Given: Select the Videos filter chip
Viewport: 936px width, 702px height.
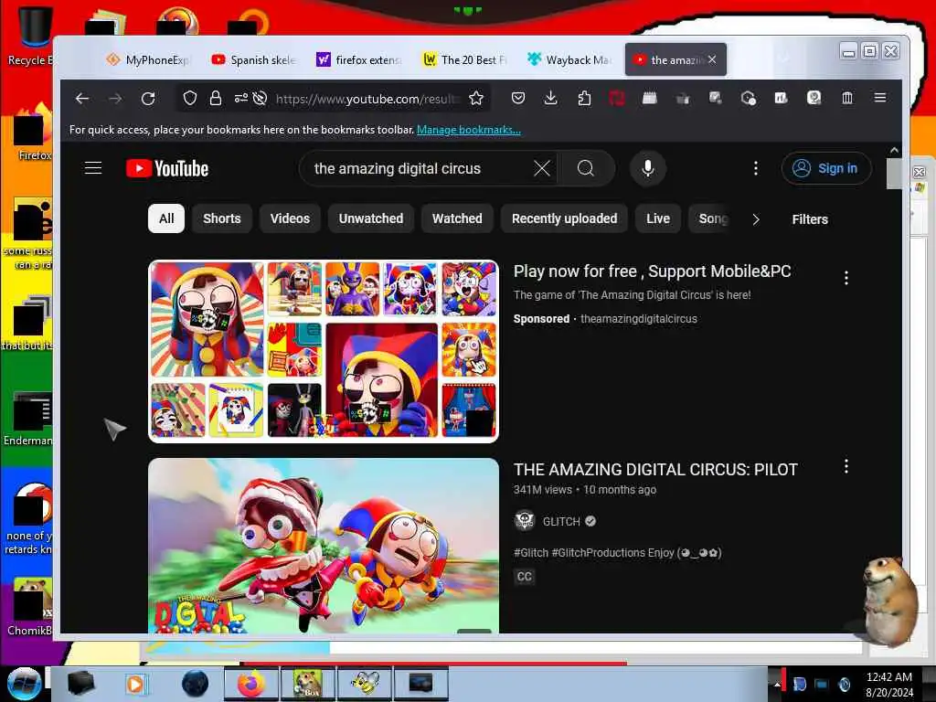Looking at the screenshot, I should coord(290,218).
